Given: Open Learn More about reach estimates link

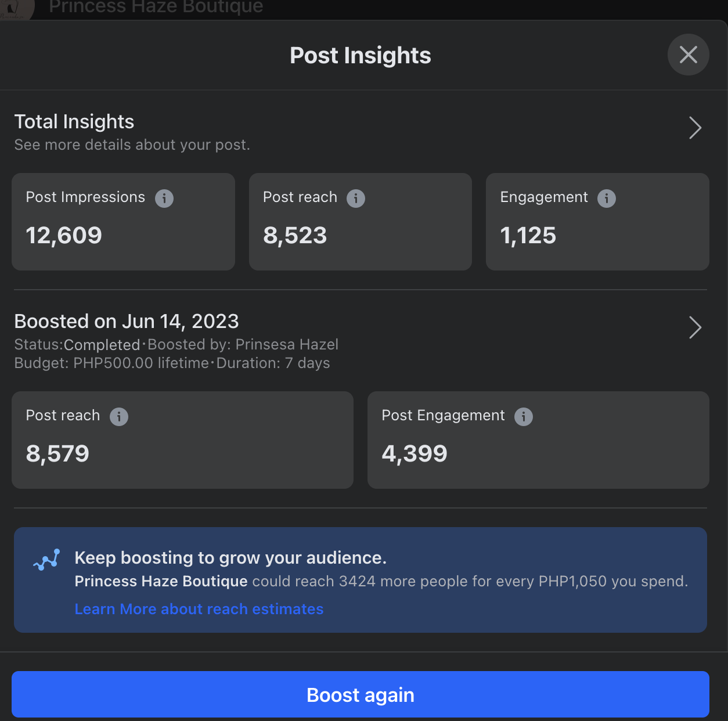Looking at the screenshot, I should (199, 609).
